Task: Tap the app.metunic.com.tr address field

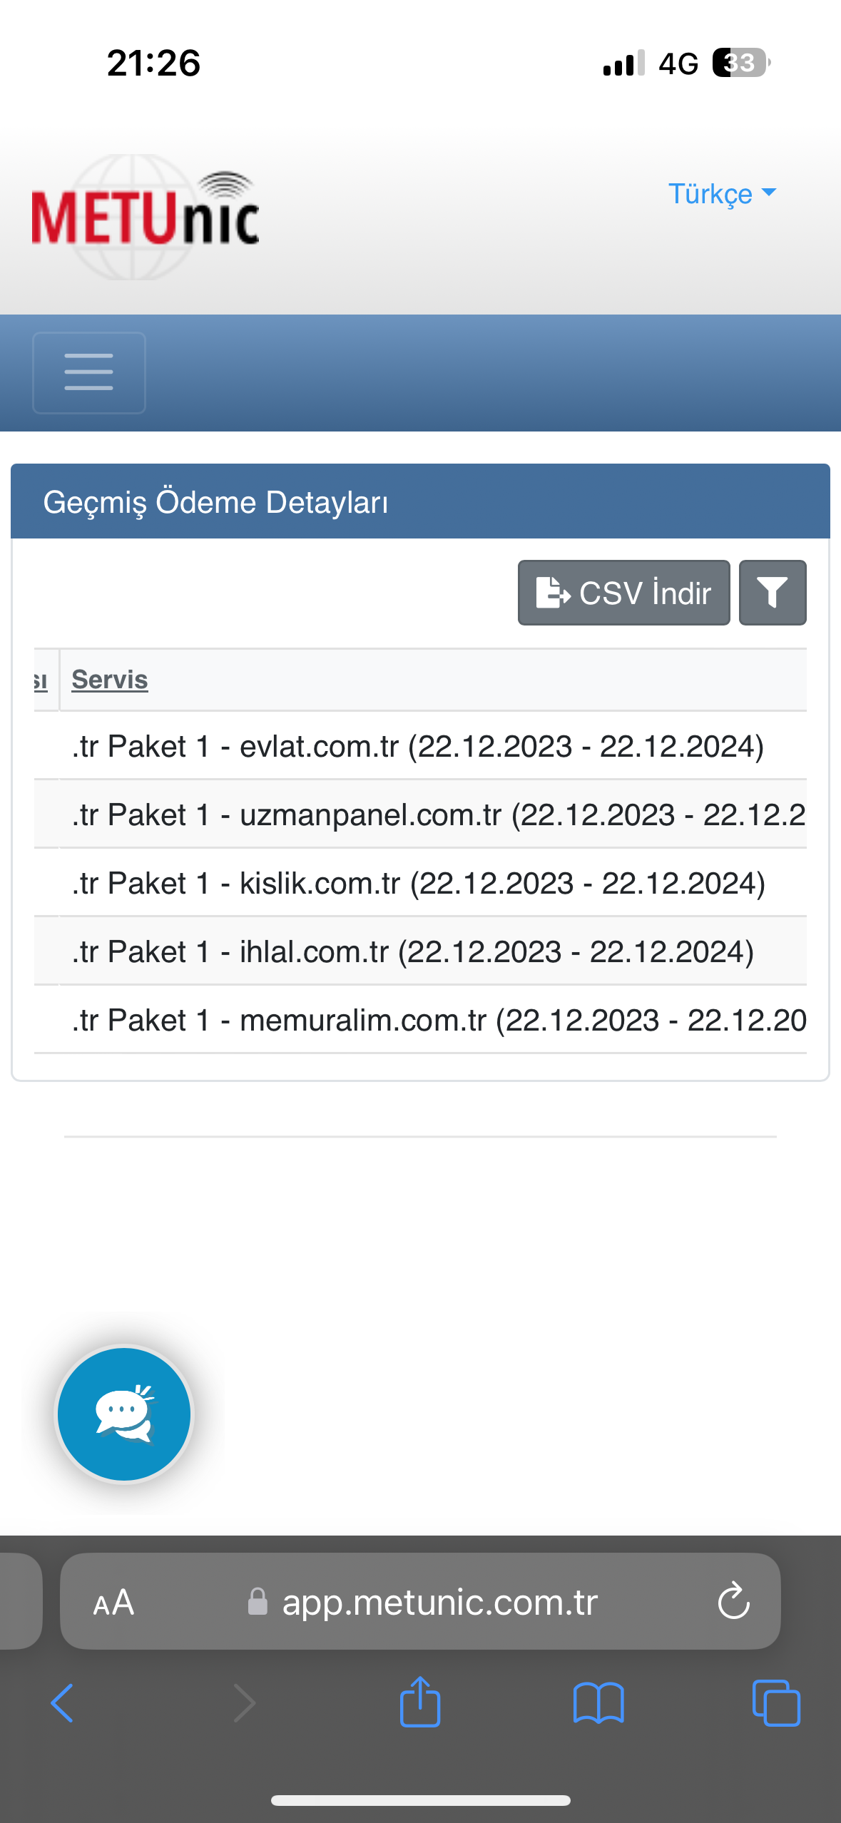Action: pyautogui.click(x=420, y=1601)
